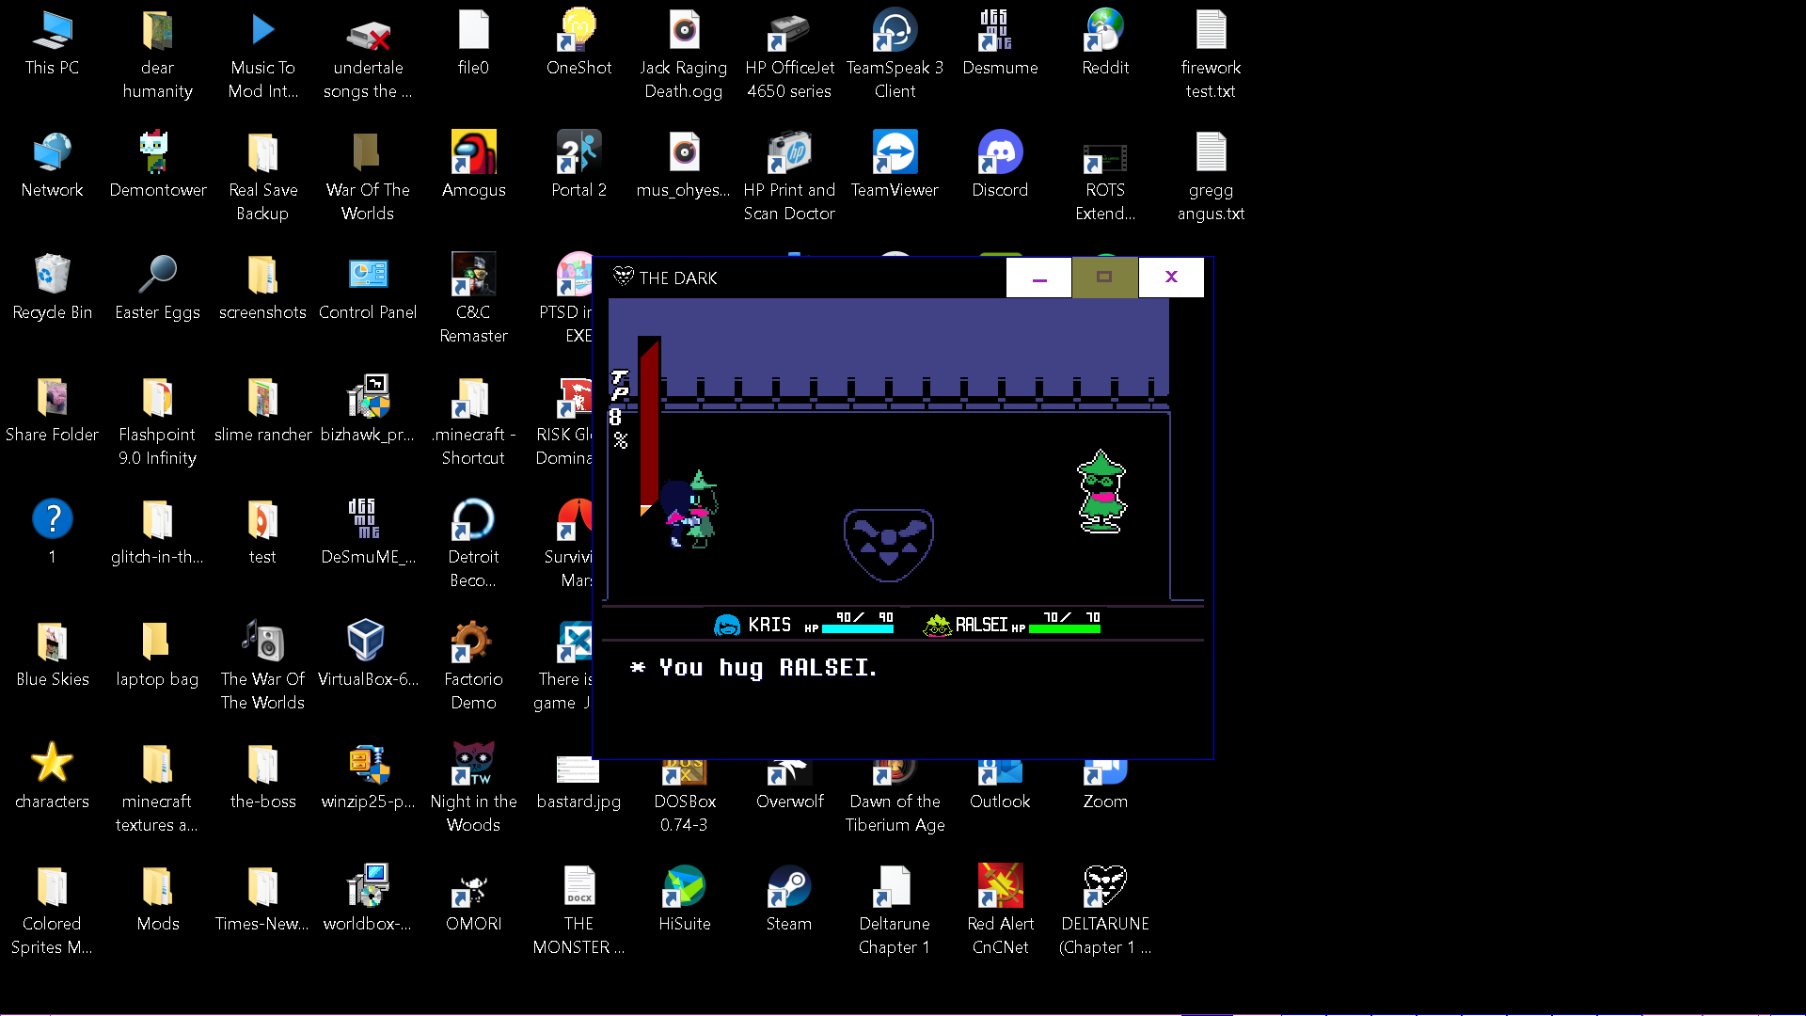Open the OMORI game shortcut
The height and width of the screenshot is (1016, 1806).
(473, 887)
